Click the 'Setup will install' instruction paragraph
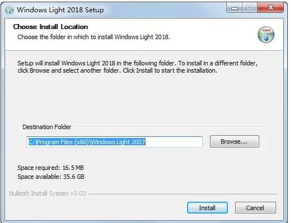This screenshot has height=223, width=294. 138,67
